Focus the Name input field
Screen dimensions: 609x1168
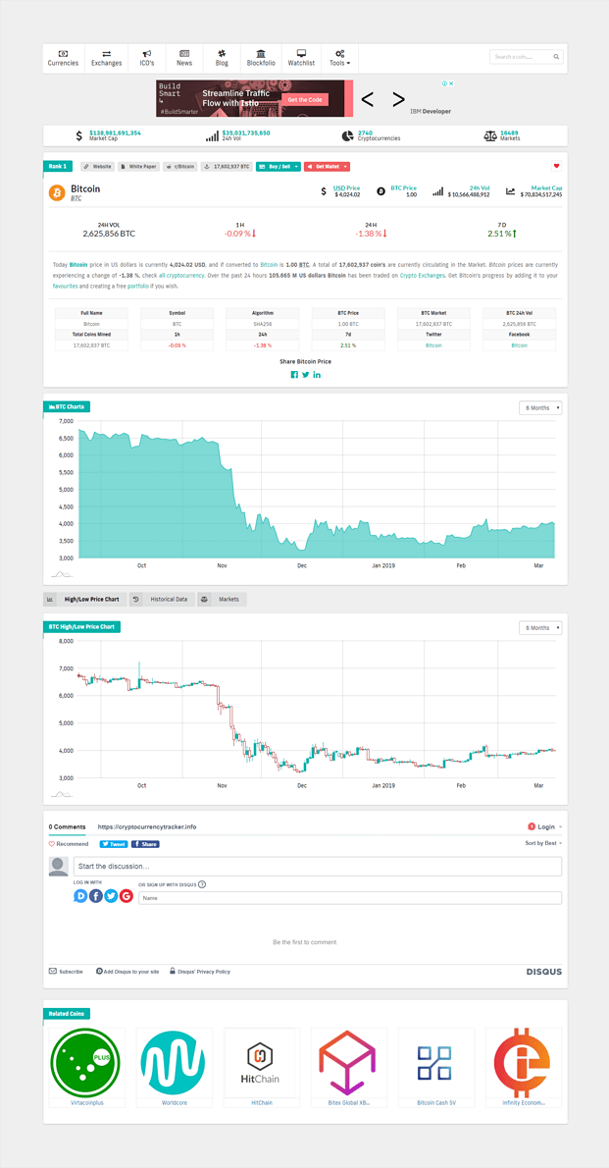click(350, 898)
